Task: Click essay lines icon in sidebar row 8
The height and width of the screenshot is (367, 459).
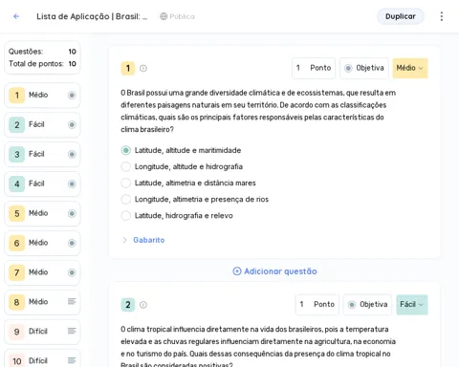Action: (72, 301)
